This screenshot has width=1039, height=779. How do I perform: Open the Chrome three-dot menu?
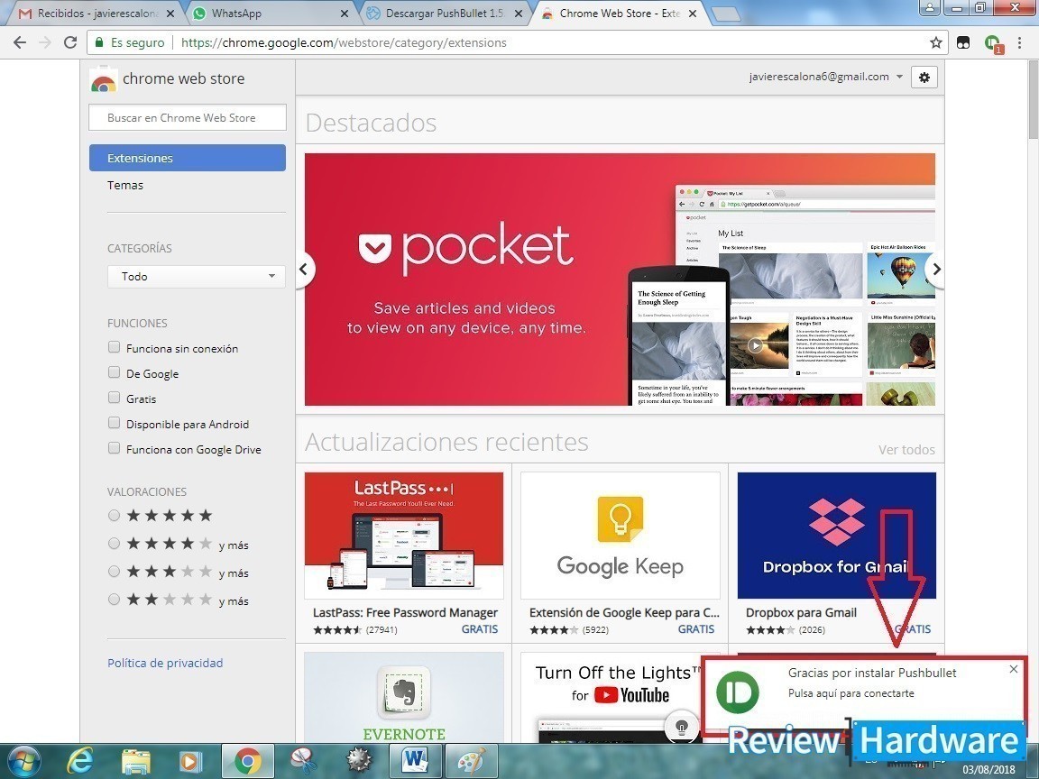1020,42
